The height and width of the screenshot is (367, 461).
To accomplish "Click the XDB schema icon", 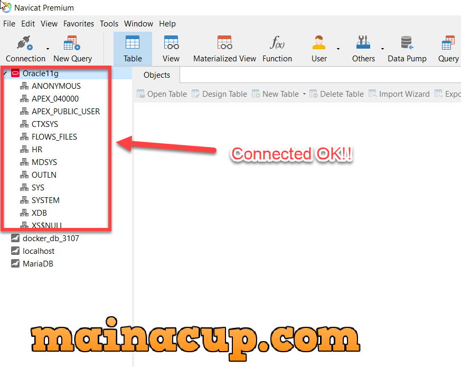I will pos(24,213).
